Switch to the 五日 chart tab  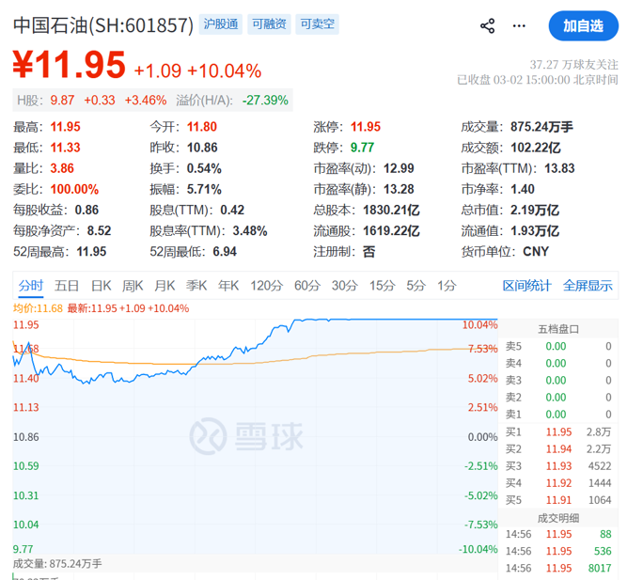(x=66, y=286)
